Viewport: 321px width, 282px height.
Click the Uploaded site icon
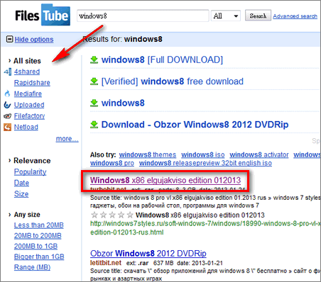coord(8,105)
